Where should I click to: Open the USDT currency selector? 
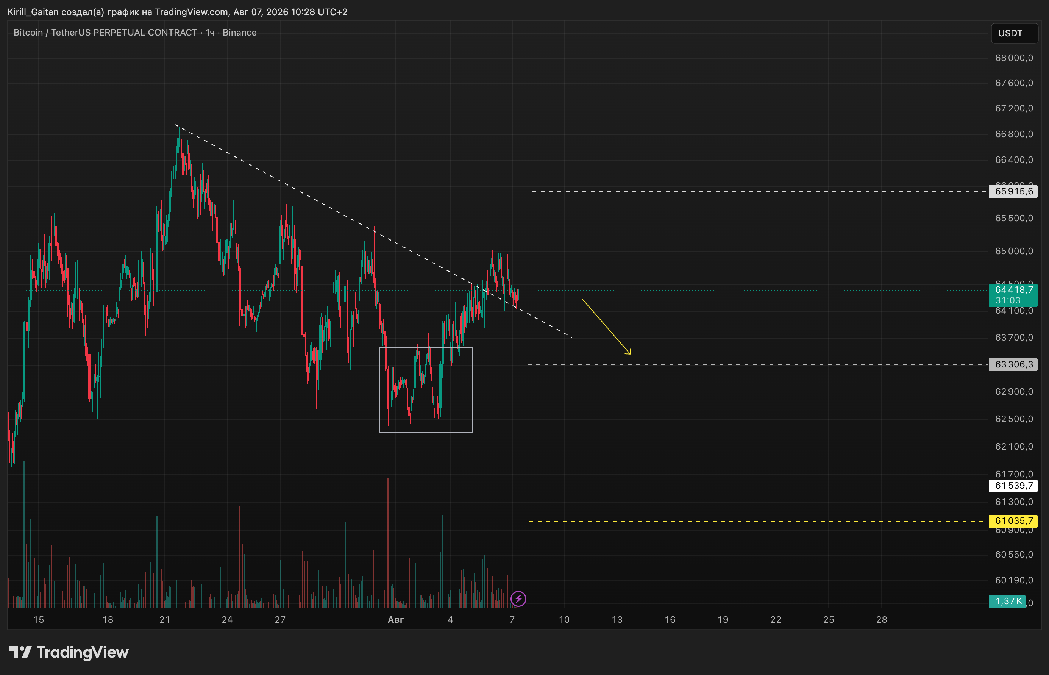coord(1015,33)
